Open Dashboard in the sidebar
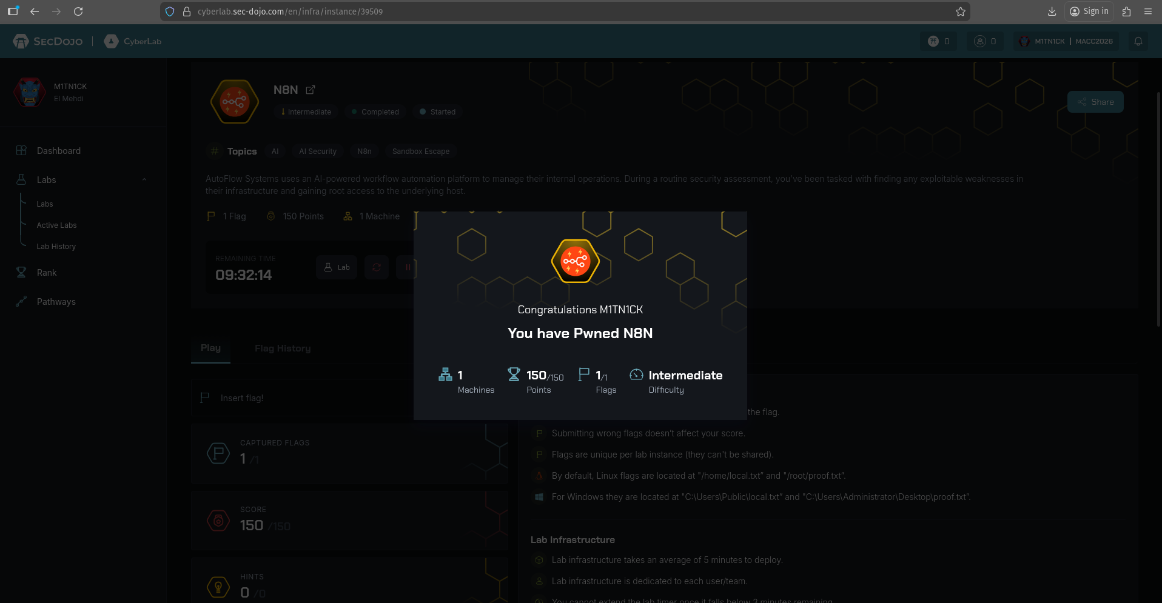The width and height of the screenshot is (1162, 603). coord(59,151)
